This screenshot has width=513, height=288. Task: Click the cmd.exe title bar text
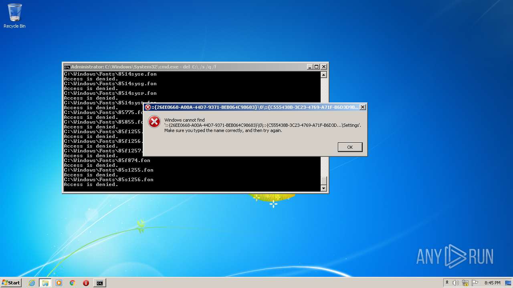(144, 67)
